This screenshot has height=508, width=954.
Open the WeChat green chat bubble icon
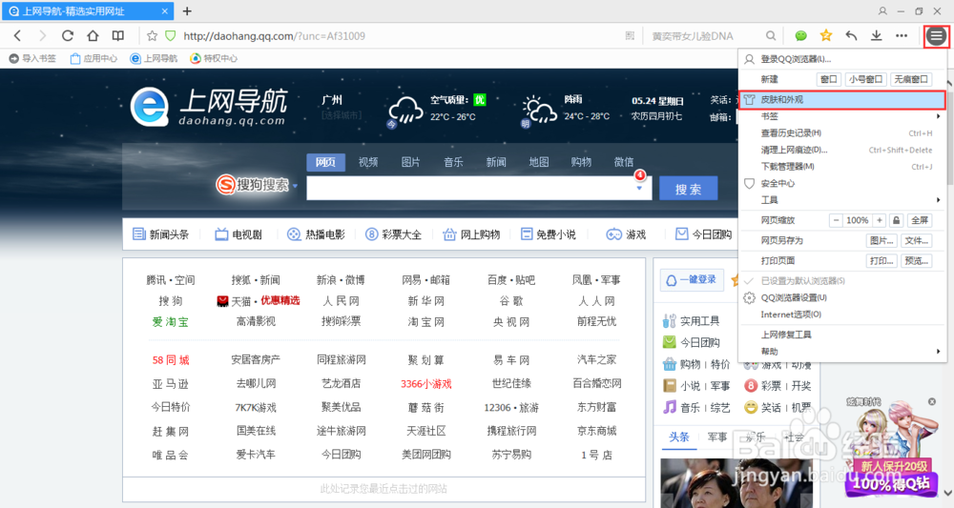800,36
